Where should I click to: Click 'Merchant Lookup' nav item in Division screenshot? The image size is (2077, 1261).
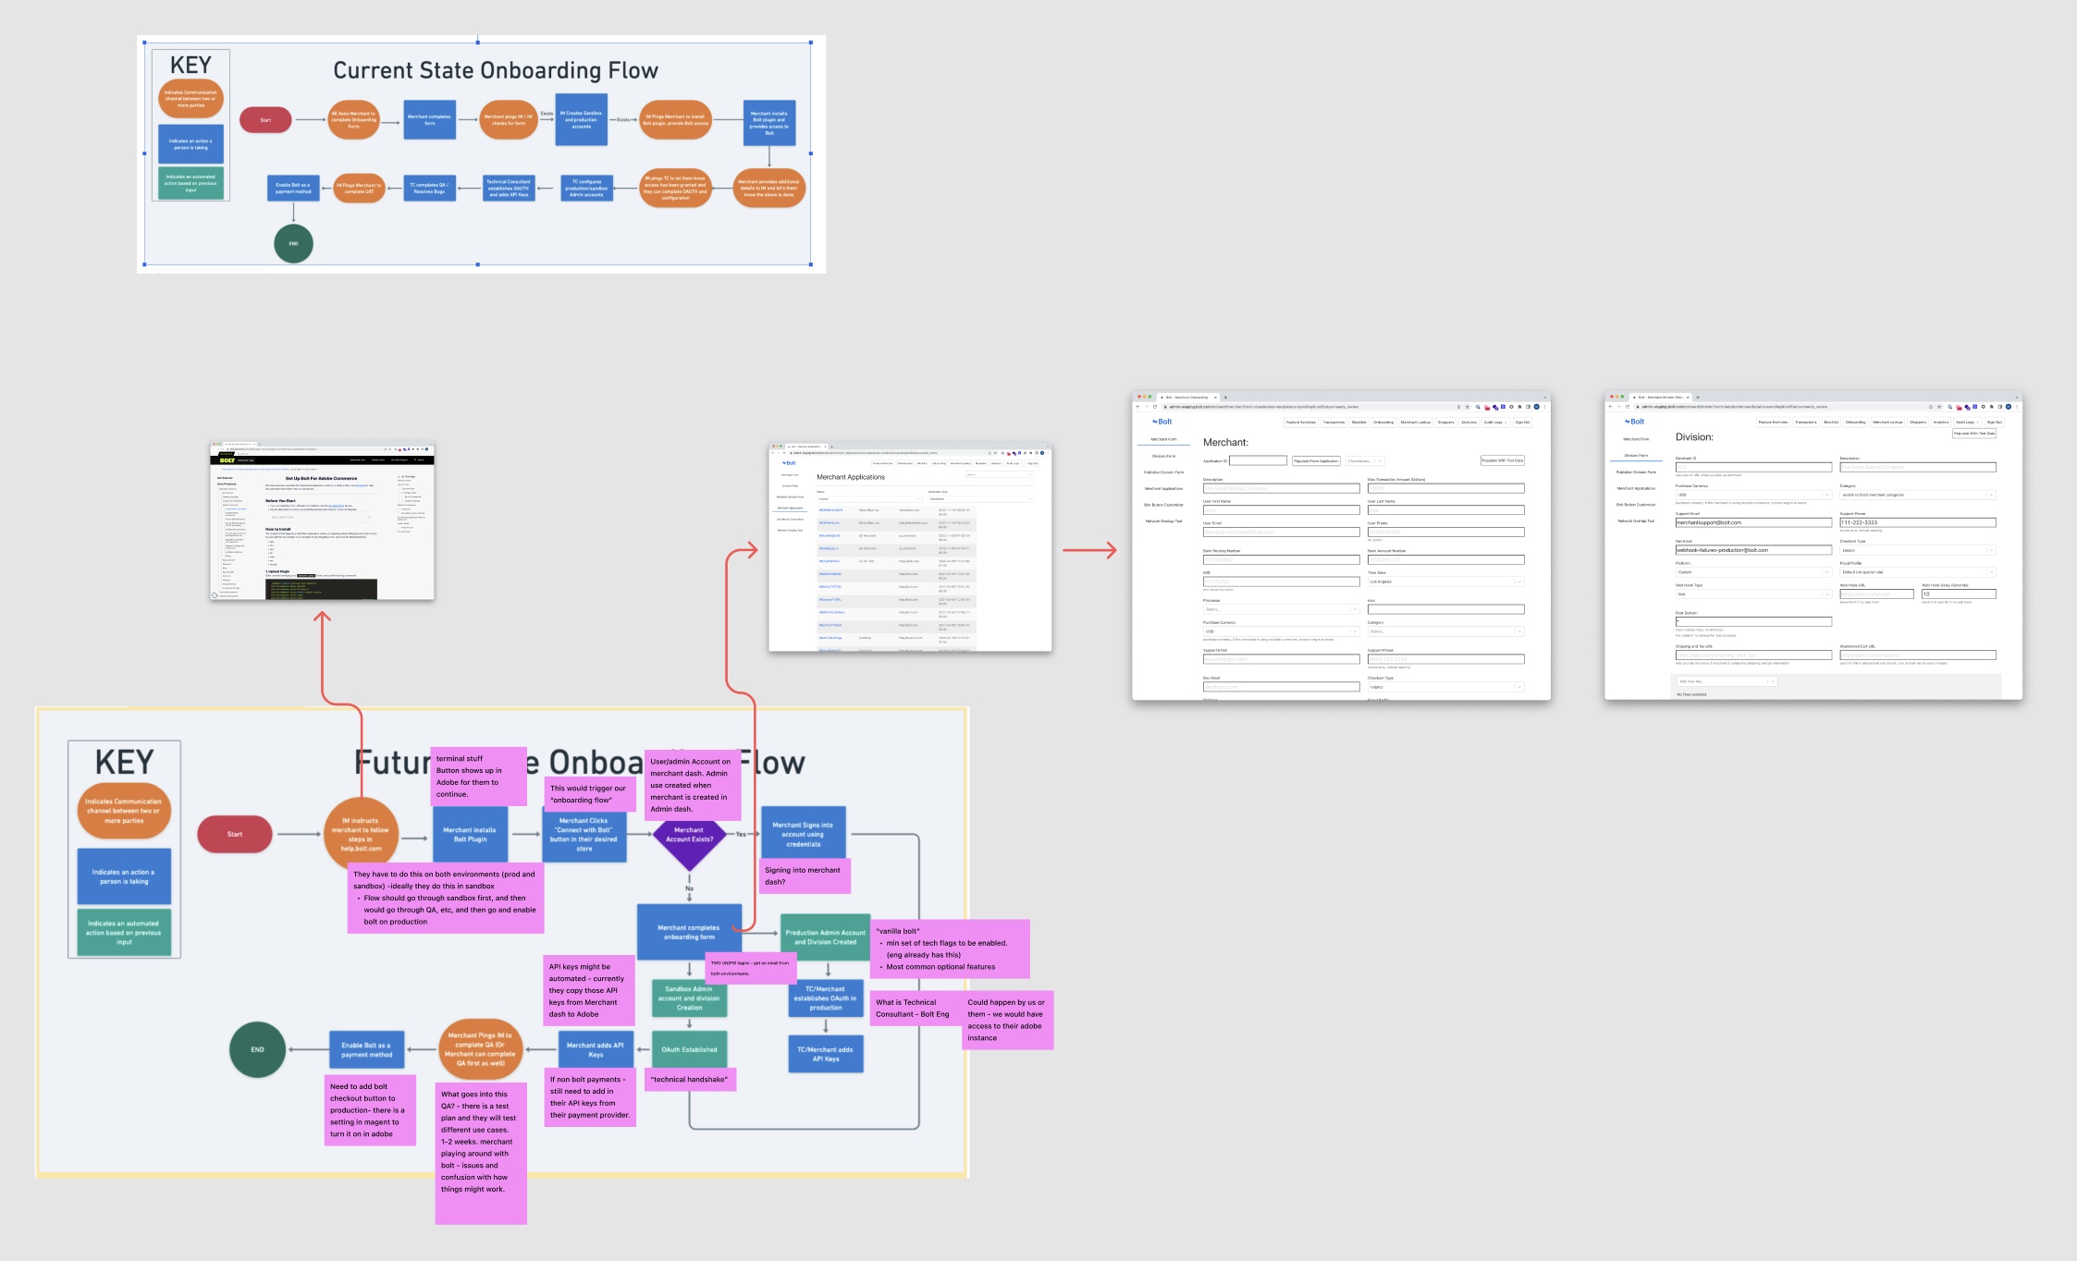tap(1887, 422)
